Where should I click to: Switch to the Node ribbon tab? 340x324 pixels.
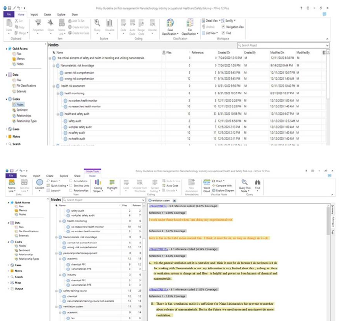click(92, 176)
